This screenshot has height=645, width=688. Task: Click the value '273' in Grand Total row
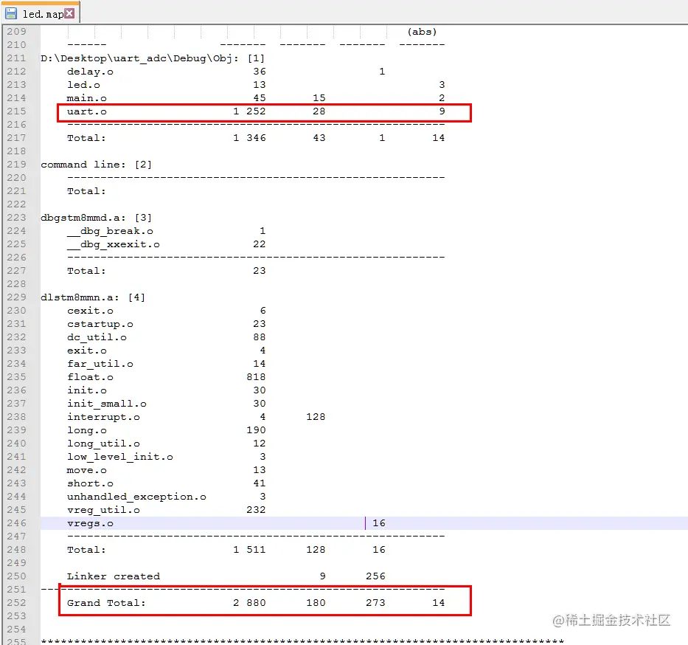[375, 602]
